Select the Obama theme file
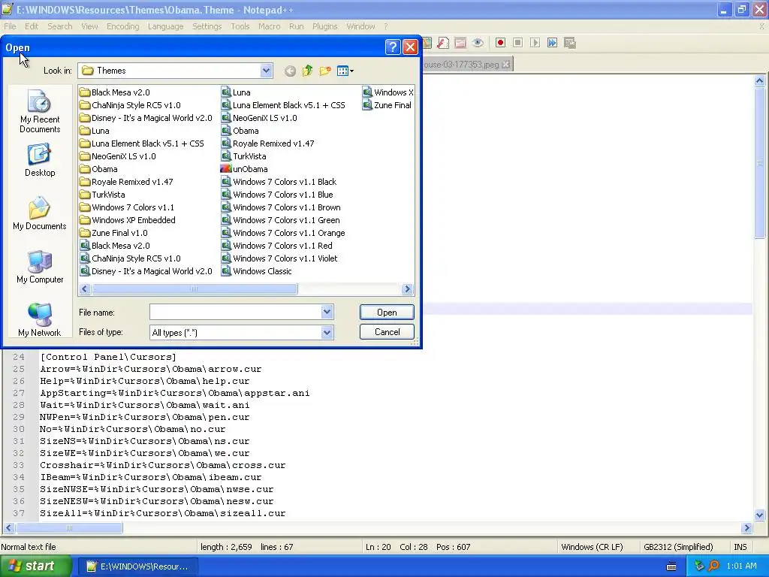The height and width of the screenshot is (577, 769). 240,131
